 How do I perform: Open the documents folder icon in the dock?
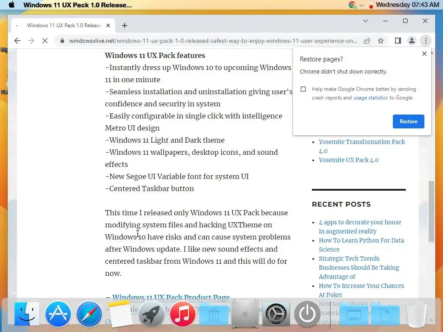point(385,315)
